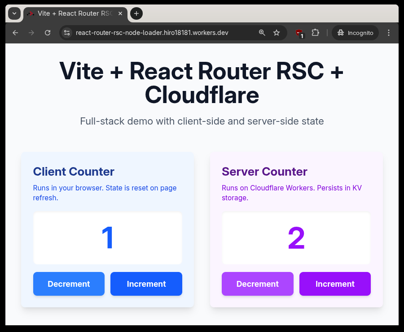
Task: Open the tab search dropdown chevron
Action: point(14,13)
